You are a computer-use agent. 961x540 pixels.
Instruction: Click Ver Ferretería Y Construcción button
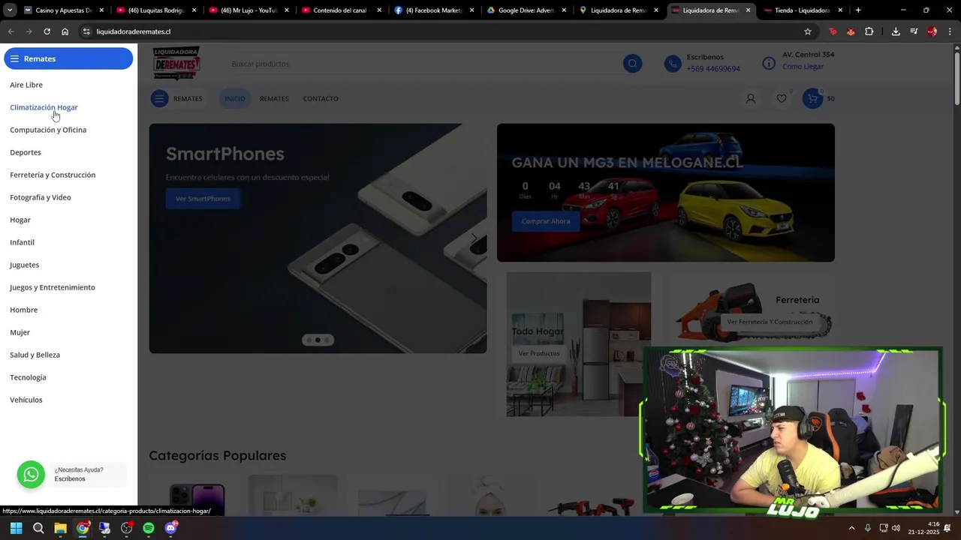(770, 322)
